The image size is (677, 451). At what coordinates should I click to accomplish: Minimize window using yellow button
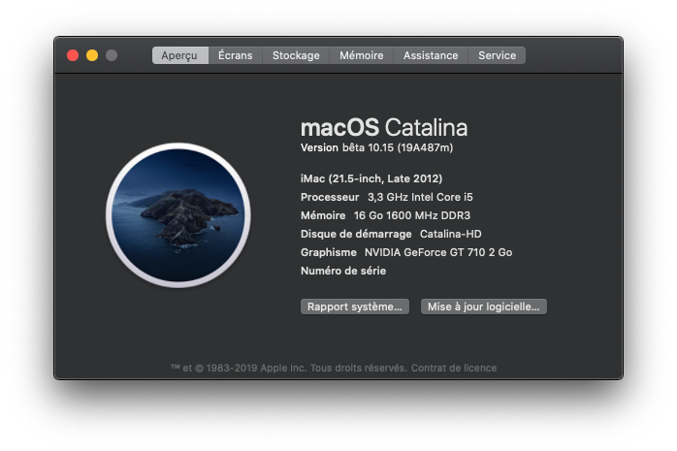point(92,55)
